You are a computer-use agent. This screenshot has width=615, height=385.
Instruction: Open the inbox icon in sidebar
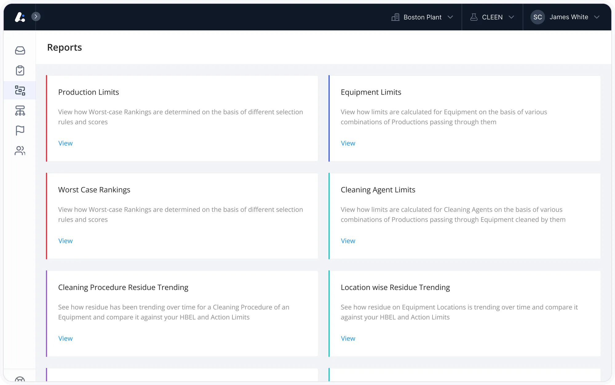20,50
